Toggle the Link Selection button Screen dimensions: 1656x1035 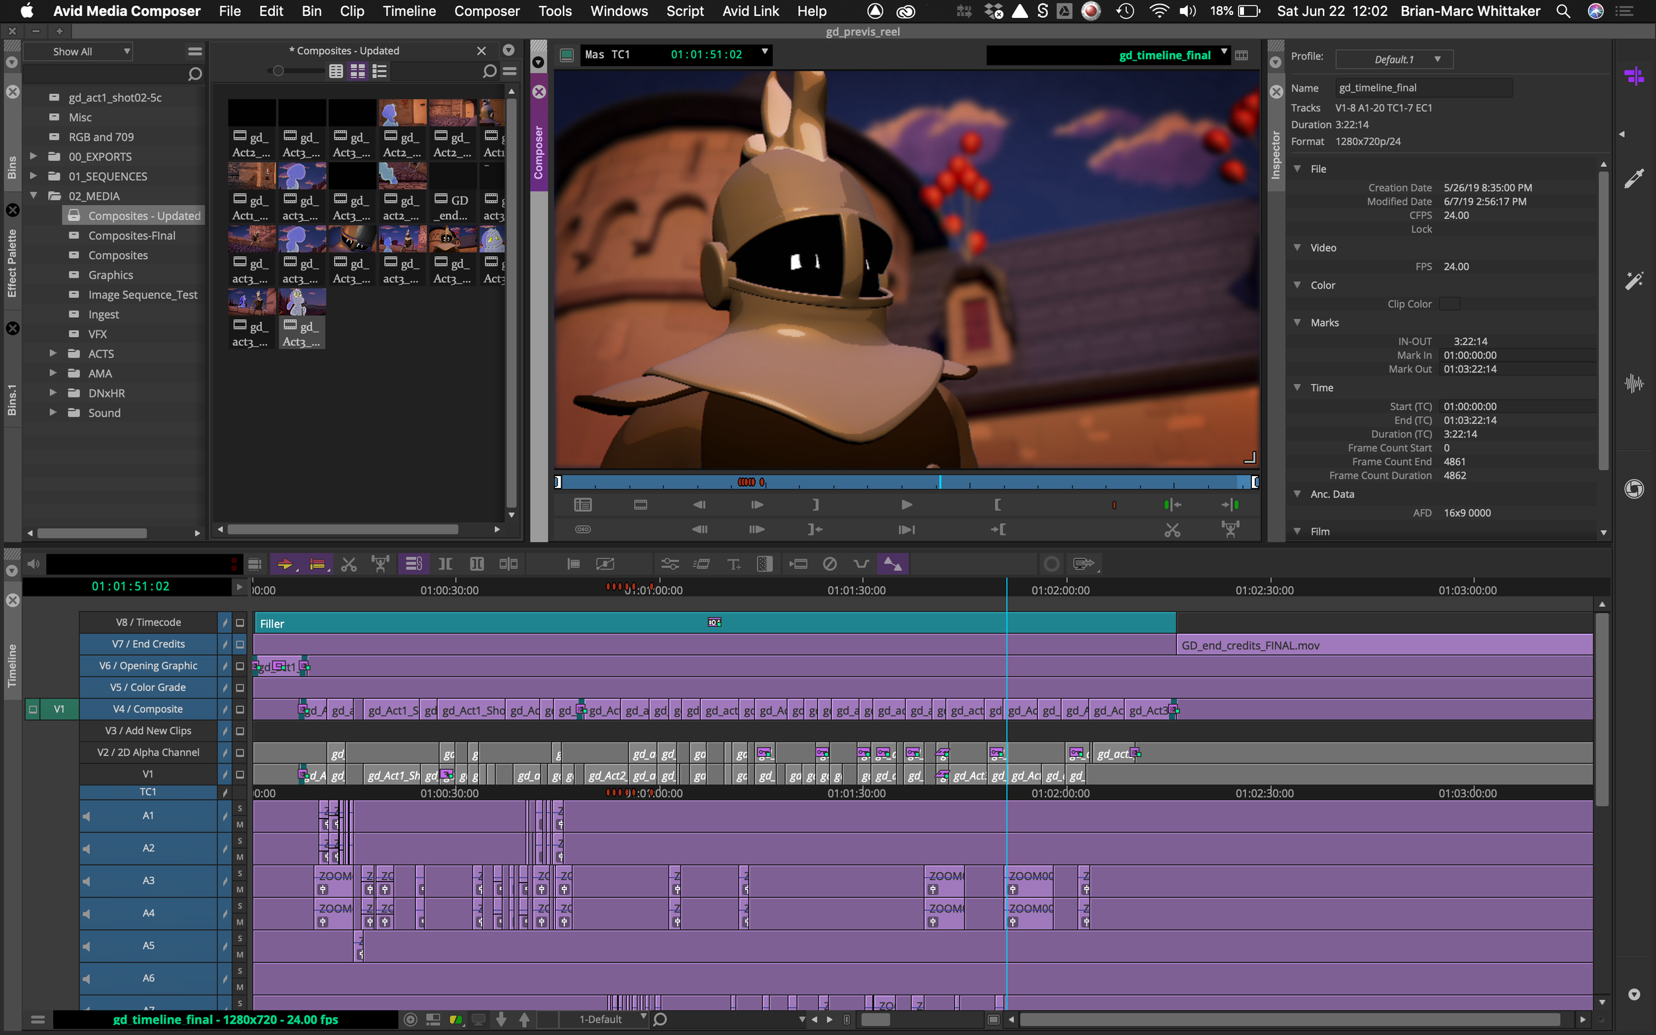coord(413,564)
